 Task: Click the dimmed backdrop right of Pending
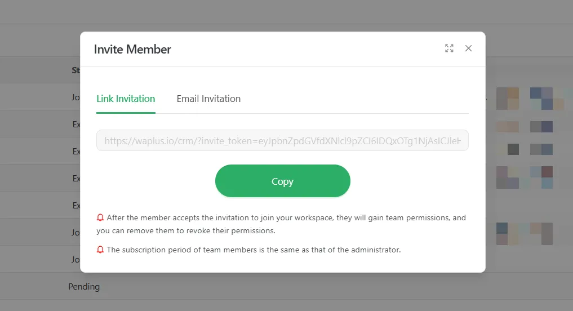(x=338, y=287)
